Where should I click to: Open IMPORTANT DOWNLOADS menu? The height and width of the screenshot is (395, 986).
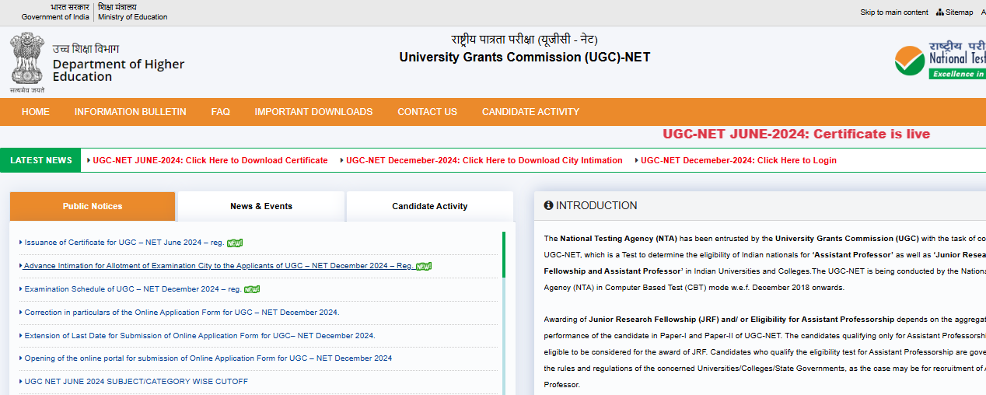click(x=313, y=112)
